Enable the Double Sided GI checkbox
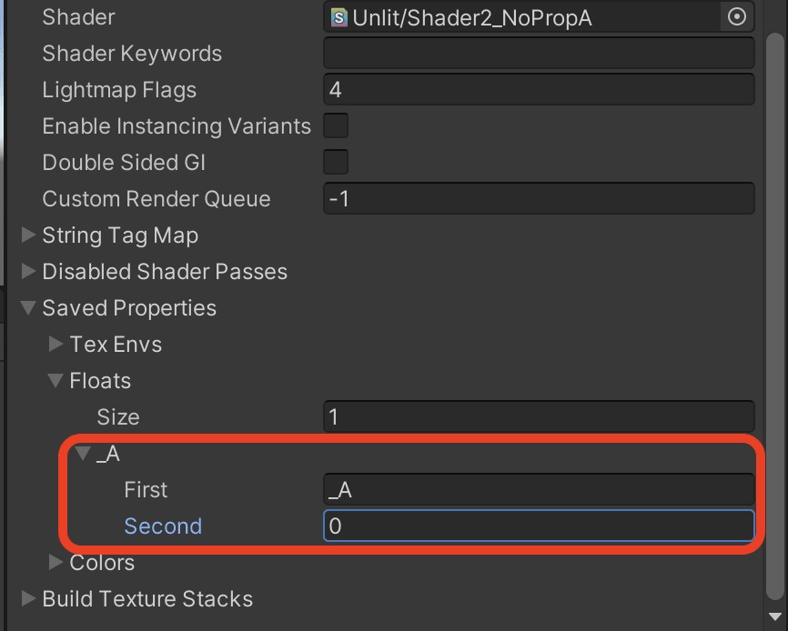The width and height of the screenshot is (788, 631). point(336,162)
